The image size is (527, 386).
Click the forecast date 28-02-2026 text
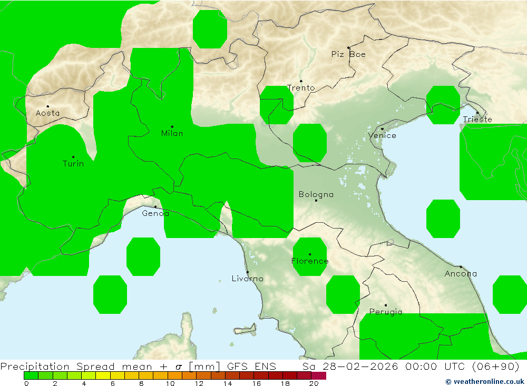[x=360, y=366]
